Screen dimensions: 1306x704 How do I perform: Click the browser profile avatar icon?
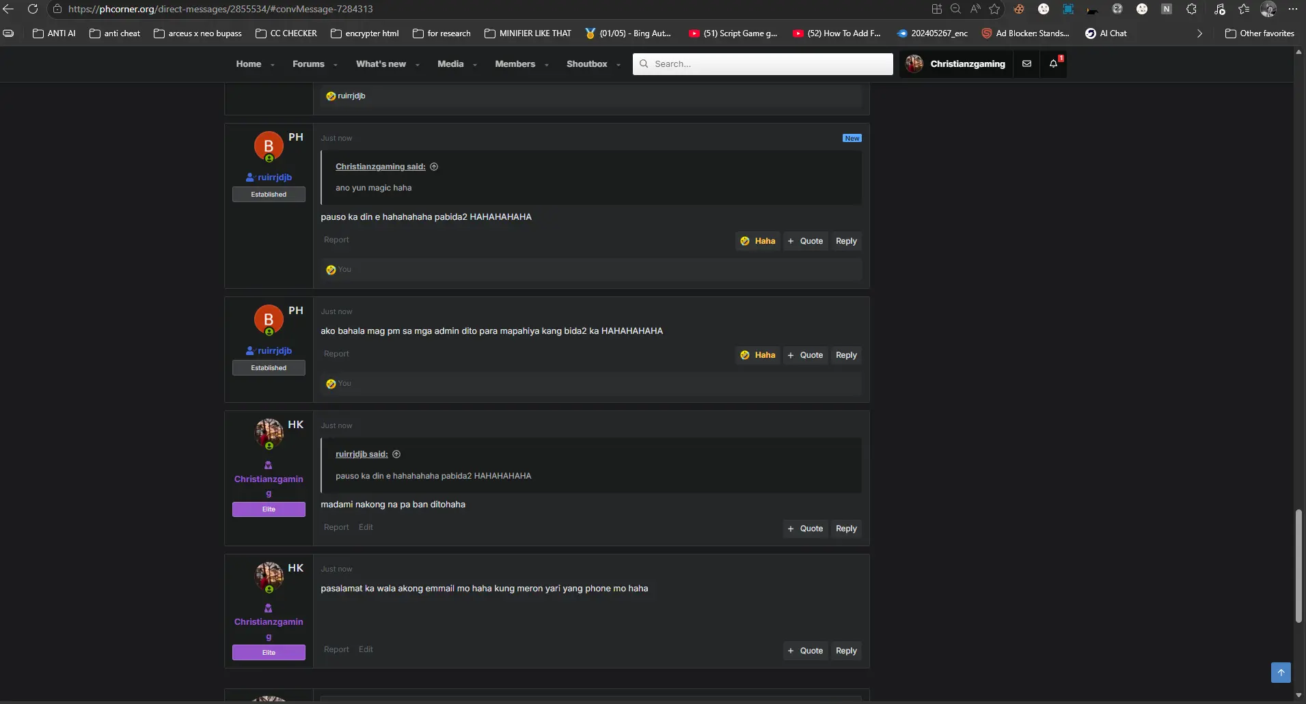1268,9
